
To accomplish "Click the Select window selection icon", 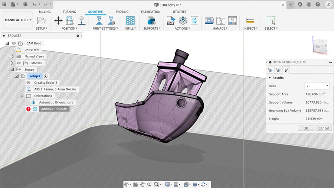I will point(271,20).
